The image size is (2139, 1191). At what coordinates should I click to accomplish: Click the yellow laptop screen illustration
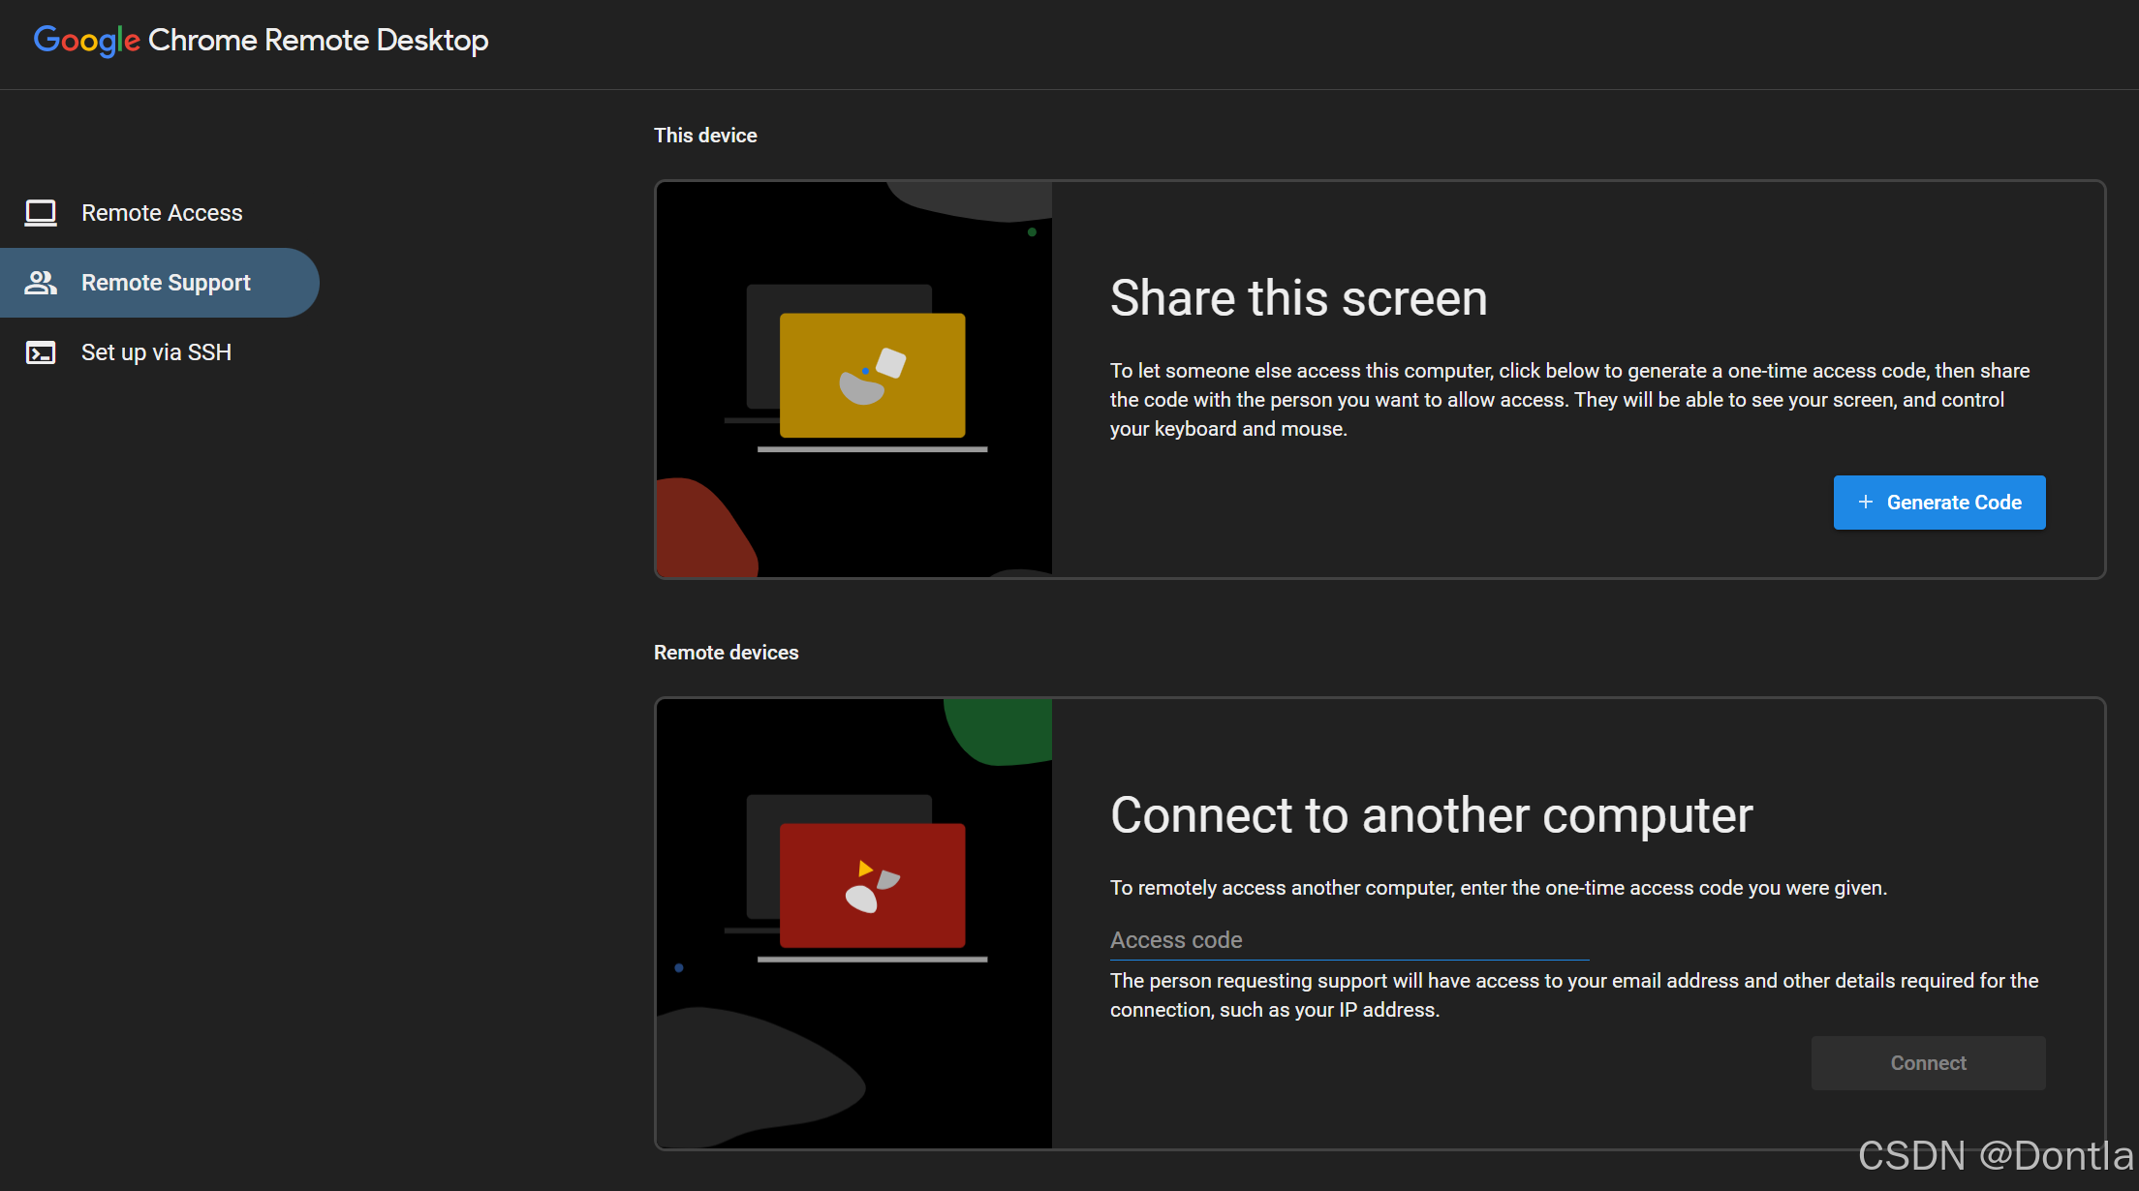872,375
